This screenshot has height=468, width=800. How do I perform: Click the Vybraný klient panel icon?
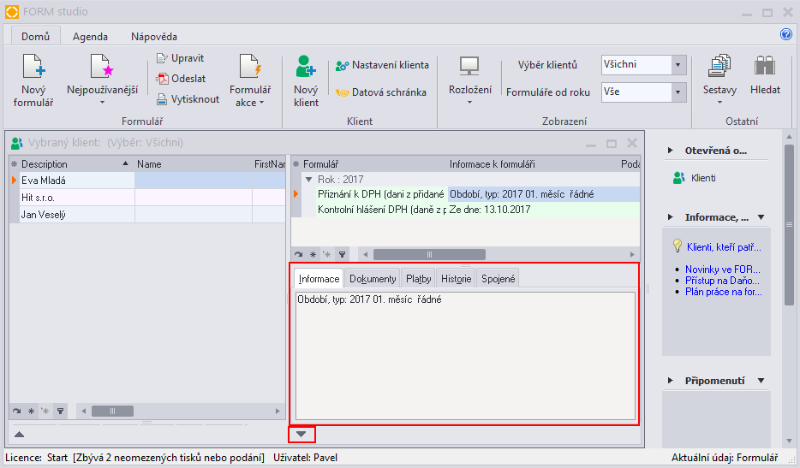17,143
